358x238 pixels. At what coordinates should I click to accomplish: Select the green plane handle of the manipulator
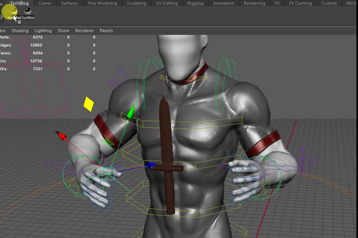tap(107, 142)
